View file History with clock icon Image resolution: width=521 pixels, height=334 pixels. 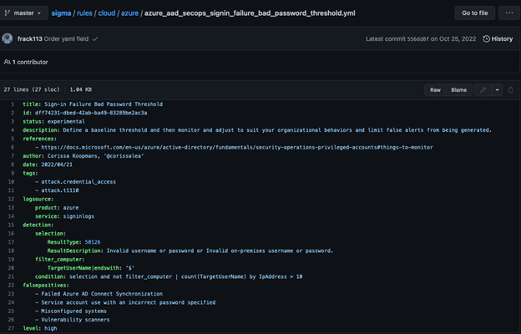pyautogui.click(x=498, y=39)
